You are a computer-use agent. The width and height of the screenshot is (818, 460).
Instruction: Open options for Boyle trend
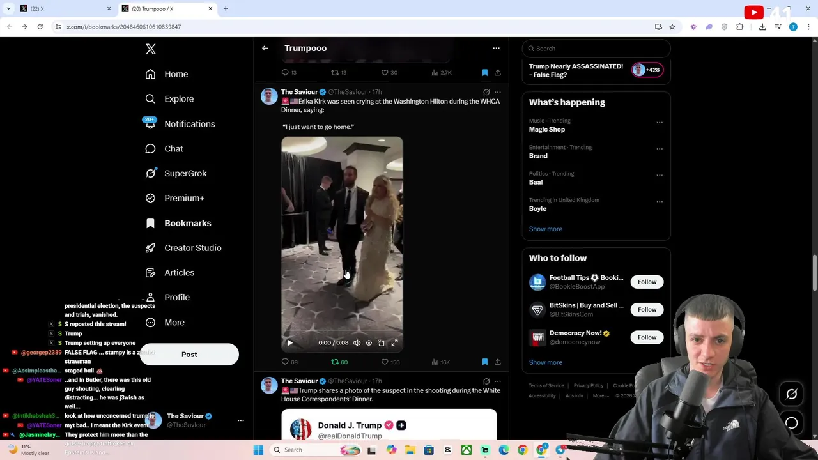660,201
